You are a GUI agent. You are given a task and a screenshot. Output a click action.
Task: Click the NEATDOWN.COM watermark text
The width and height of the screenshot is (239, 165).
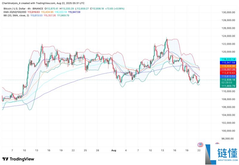pyautogui.click(x=226, y=161)
